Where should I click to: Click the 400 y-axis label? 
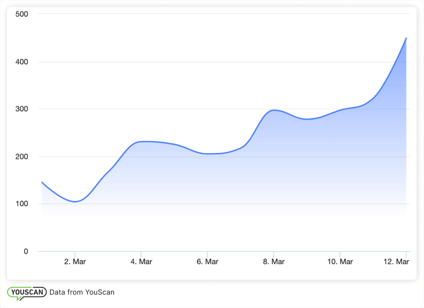[22, 62]
